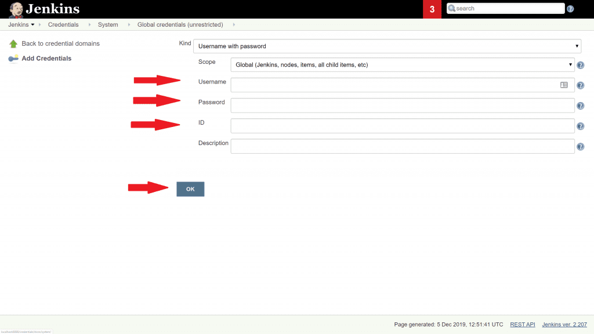Click the red notification badge showing 3
594x334 pixels.
[432, 9]
